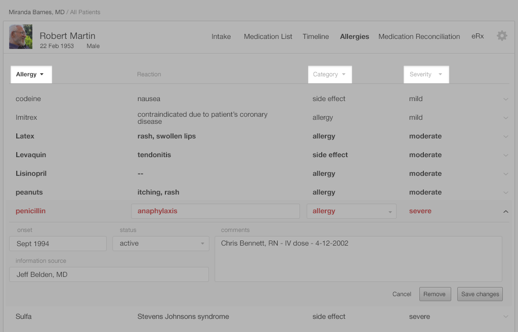Image resolution: width=518 pixels, height=332 pixels.
Task: Go to the Timeline tab
Action: point(316,36)
